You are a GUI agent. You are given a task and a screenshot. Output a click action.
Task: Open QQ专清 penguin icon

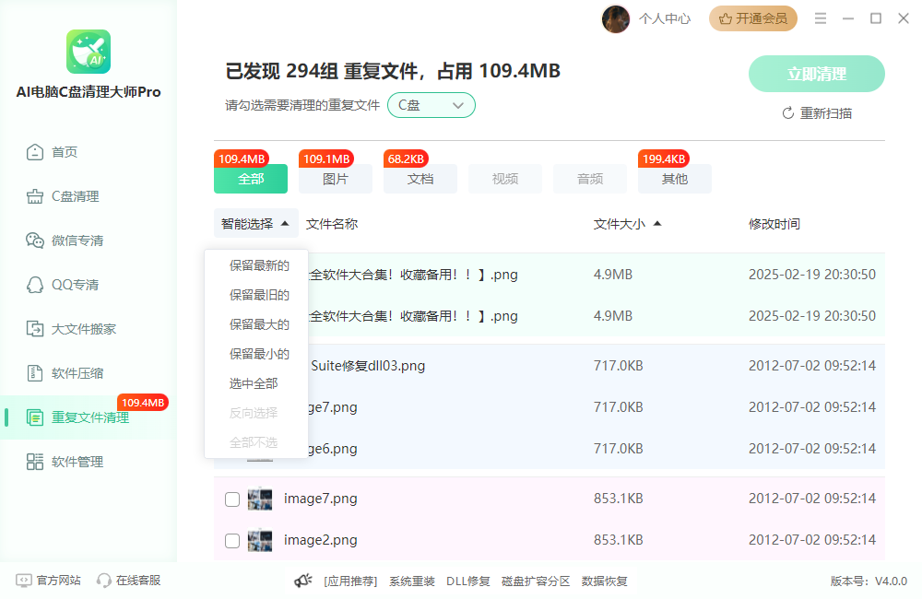35,285
